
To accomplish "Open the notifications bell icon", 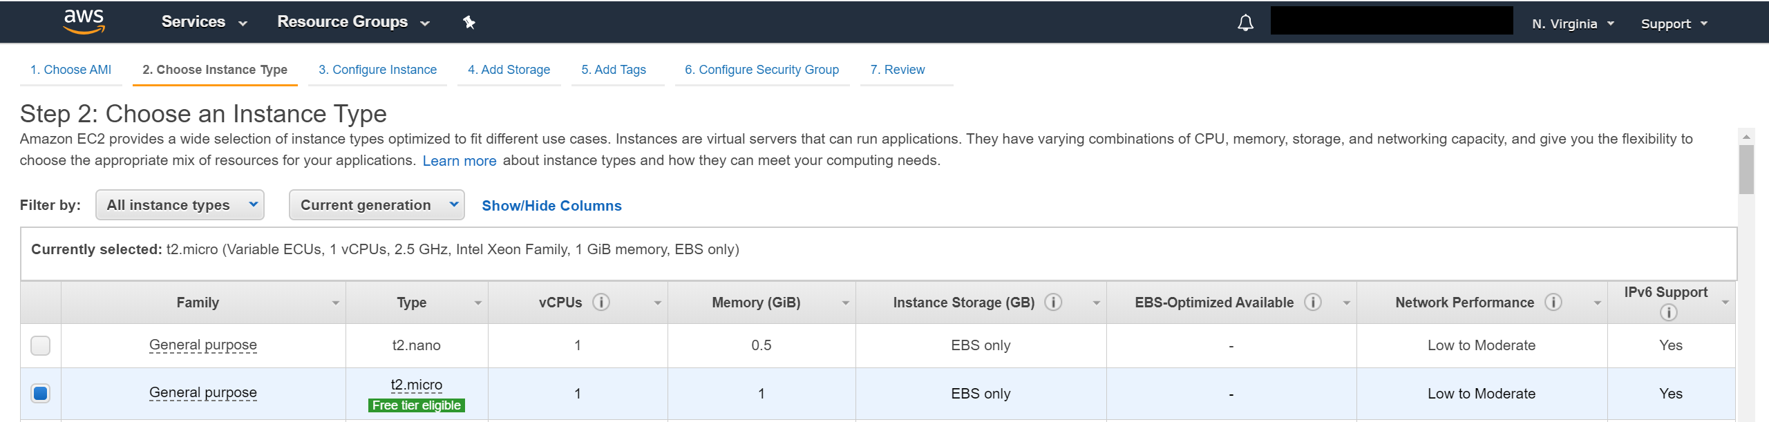I will pos(1245,23).
